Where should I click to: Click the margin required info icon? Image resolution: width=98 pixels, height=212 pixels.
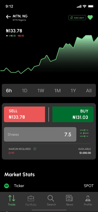point(35,149)
